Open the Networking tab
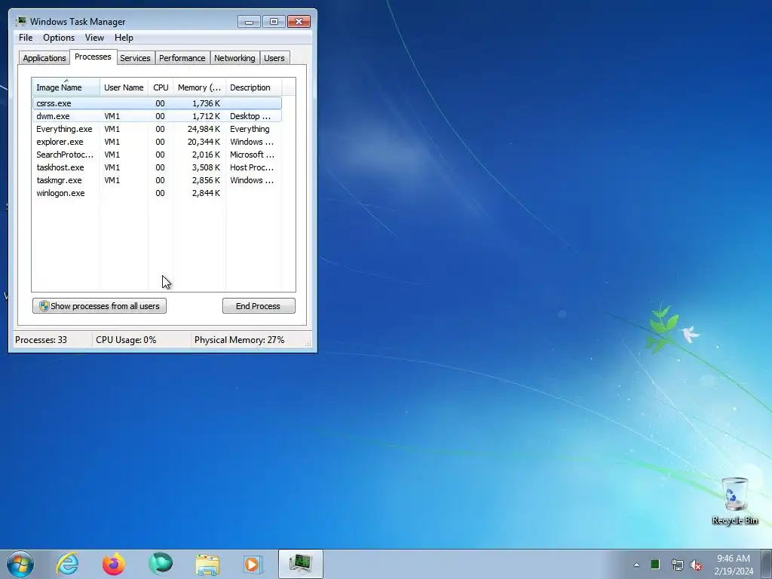772x579 pixels. coord(234,58)
